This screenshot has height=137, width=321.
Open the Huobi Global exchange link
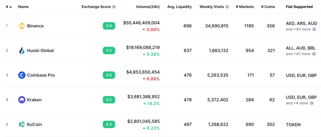[40, 50]
